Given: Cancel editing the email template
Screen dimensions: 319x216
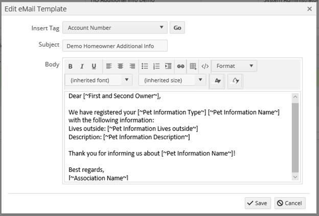Looking at the screenshot, I should [290, 203].
